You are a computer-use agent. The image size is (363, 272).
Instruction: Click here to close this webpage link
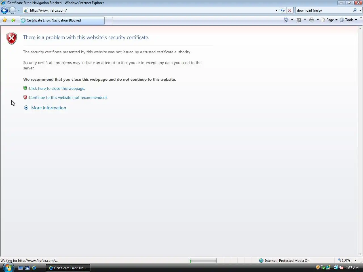[57, 88]
